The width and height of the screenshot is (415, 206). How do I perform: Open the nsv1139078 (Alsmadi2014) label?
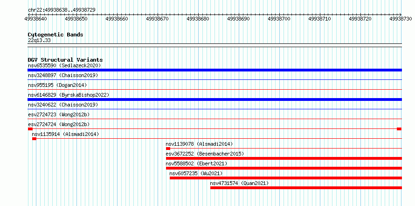click(x=199, y=144)
